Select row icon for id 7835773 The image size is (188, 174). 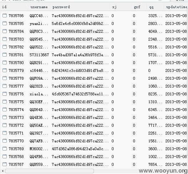(x=5, y=117)
